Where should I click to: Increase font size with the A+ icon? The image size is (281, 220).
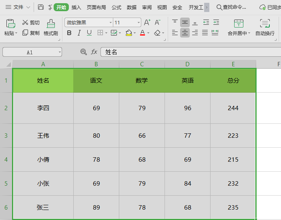coord(147,22)
